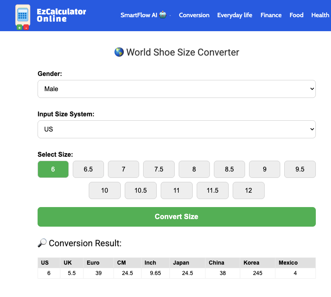Viewport: 331px width, 297px height.
Task: Select shoe size 8
Action: click(194, 169)
